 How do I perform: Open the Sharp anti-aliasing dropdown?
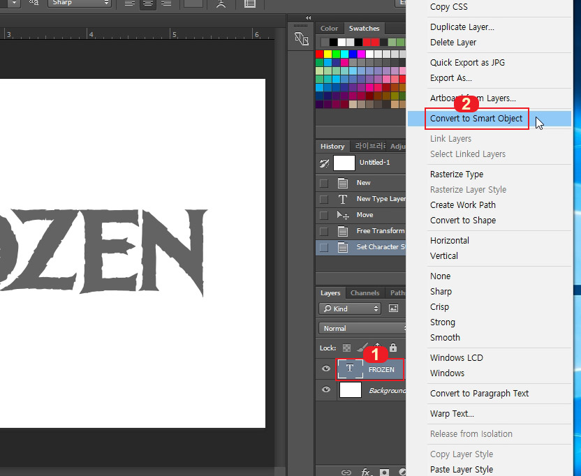click(80, 3)
